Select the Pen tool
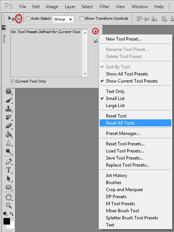Screen dimensions: 174x232 9,161
